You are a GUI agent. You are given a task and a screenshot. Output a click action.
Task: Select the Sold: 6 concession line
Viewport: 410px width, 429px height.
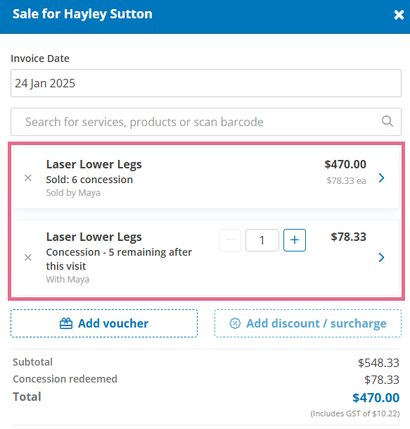pos(89,180)
